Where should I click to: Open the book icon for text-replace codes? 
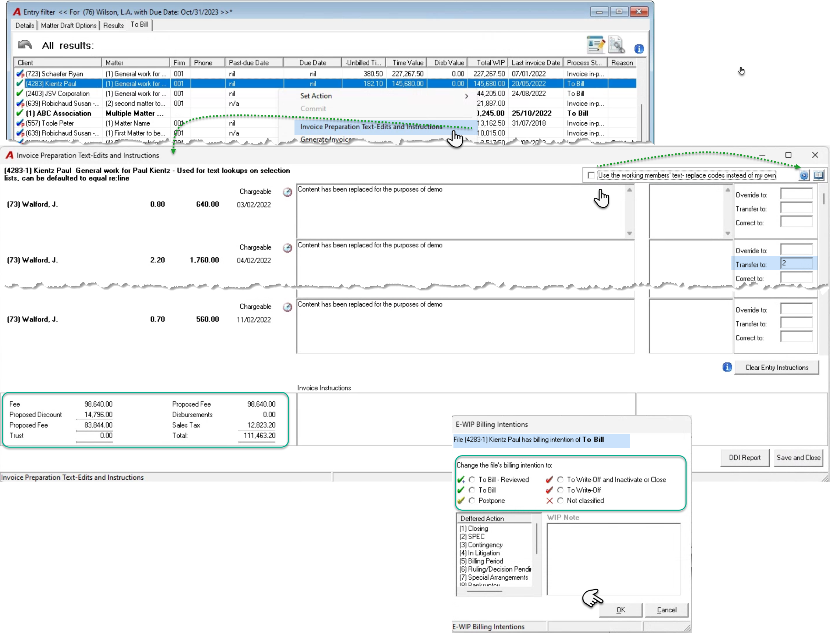click(x=818, y=175)
